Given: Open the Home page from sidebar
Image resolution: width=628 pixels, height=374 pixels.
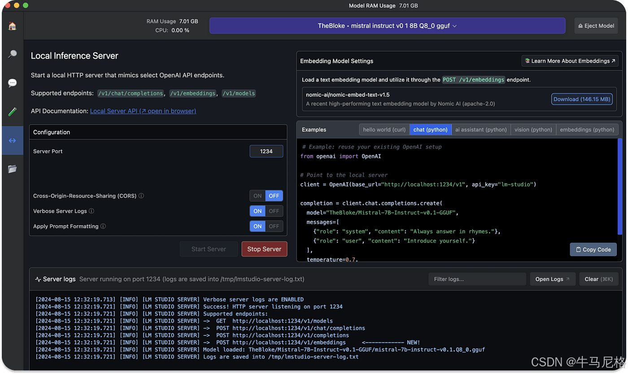Looking at the screenshot, I should [x=13, y=26].
